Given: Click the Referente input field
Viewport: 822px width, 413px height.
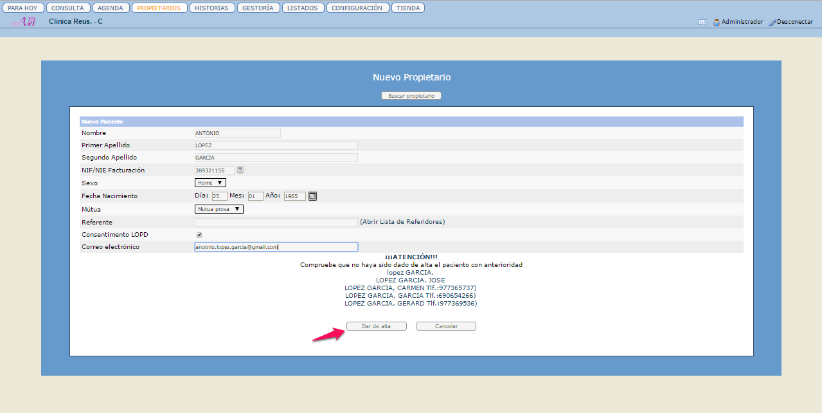Looking at the screenshot, I should [276, 222].
